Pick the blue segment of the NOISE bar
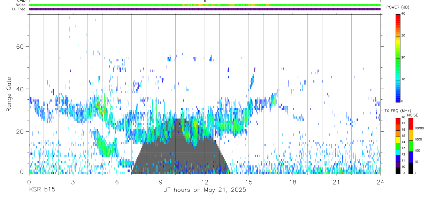This screenshot has height=197, width=428. coord(411,157)
